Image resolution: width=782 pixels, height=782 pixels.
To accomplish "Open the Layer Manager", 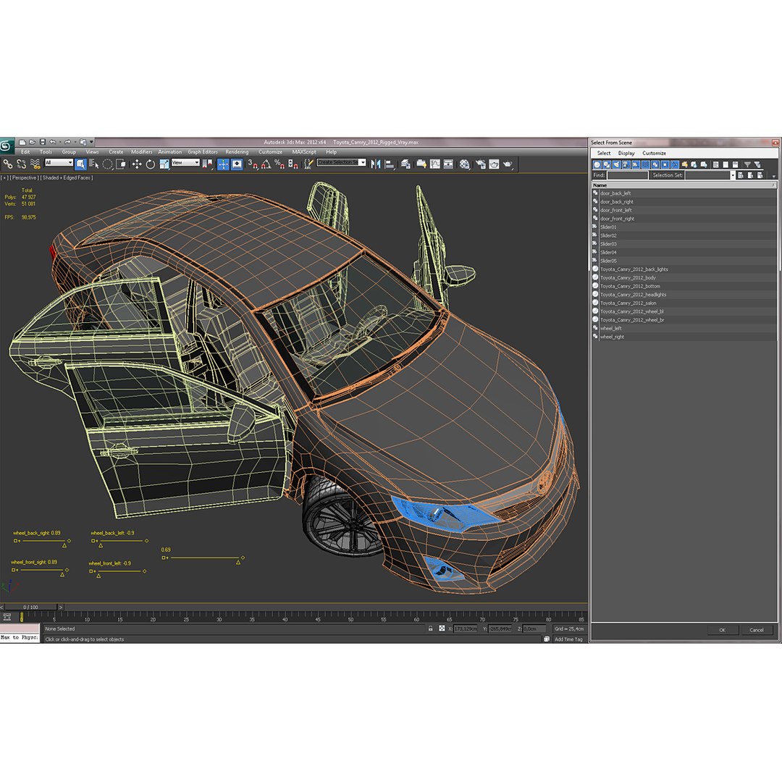I will pos(405,164).
